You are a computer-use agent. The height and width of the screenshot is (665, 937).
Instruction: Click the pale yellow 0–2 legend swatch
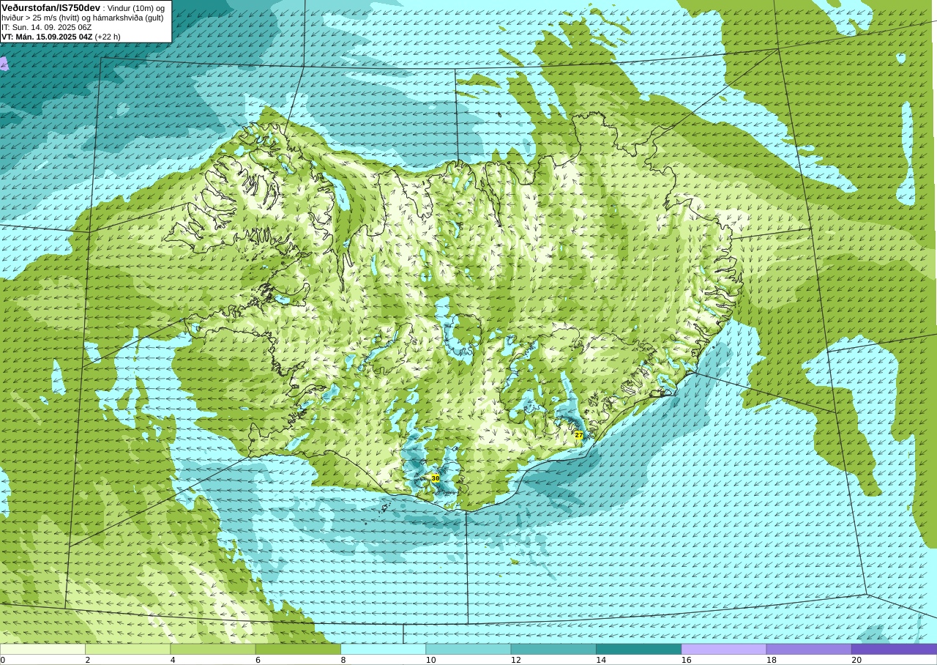(42, 649)
